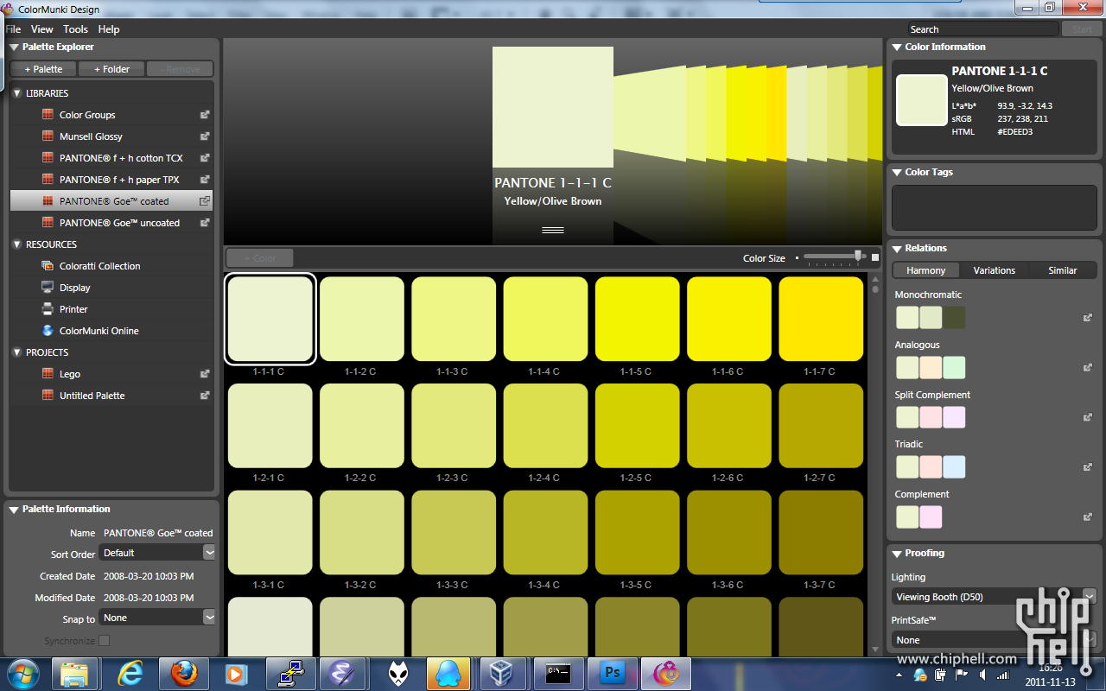Select swatch 1-1-7 C
The image size is (1106, 691).
tap(821, 319)
